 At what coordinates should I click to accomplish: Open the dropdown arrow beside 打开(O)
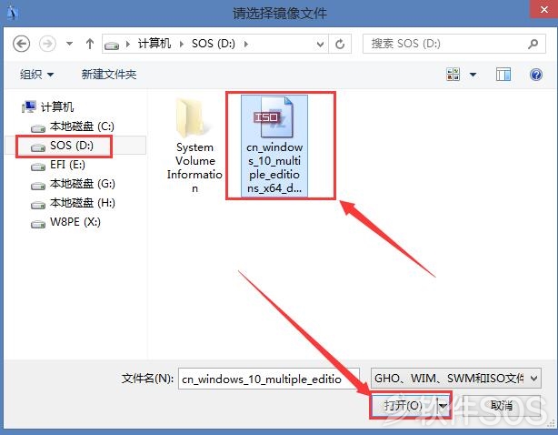click(x=443, y=406)
